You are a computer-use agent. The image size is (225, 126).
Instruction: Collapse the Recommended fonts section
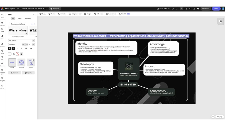[x=9, y=24]
